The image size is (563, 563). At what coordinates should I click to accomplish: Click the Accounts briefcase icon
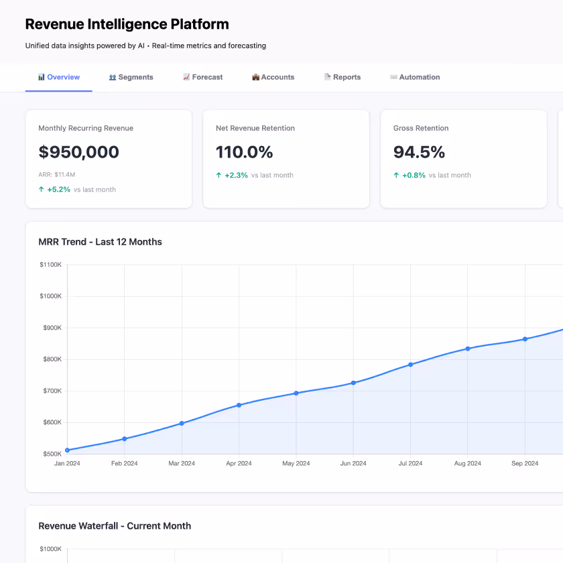pyautogui.click(x=255, y=76)
